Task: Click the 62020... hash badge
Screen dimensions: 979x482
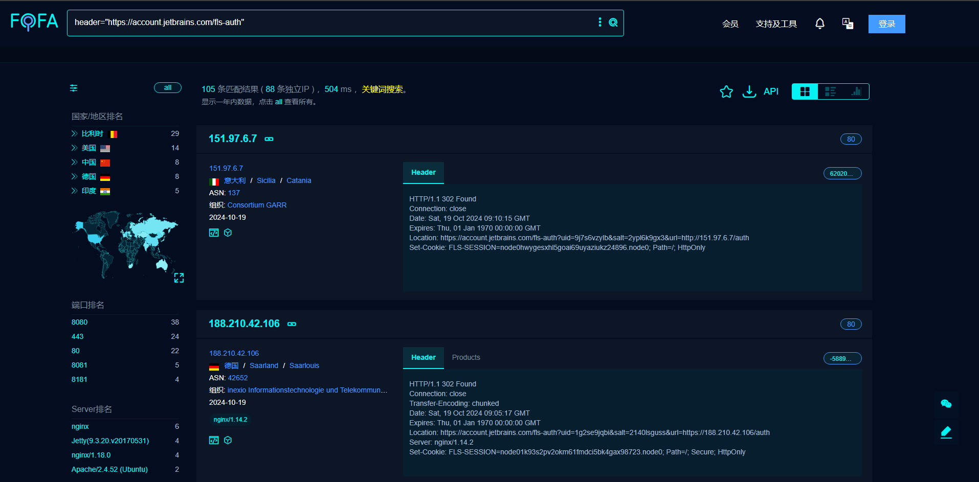Action: [842, 174]
